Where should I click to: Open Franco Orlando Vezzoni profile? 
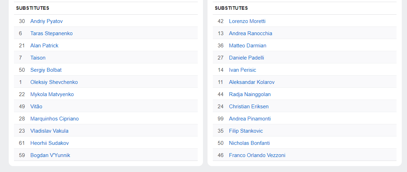click(257, 155)
